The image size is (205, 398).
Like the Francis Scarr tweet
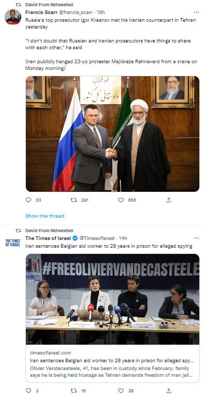pyautogui.click(x=121, y=200)
